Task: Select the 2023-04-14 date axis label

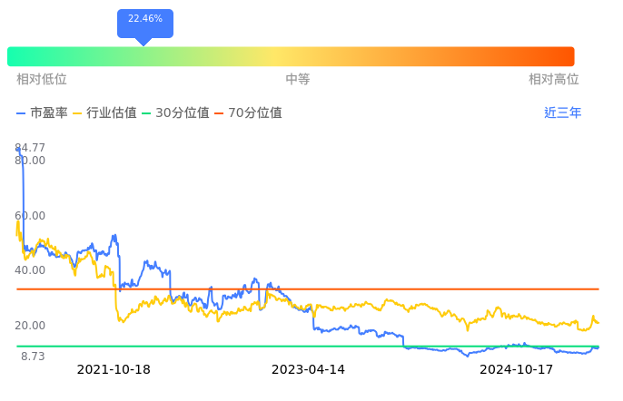Action: coord(309,370)
